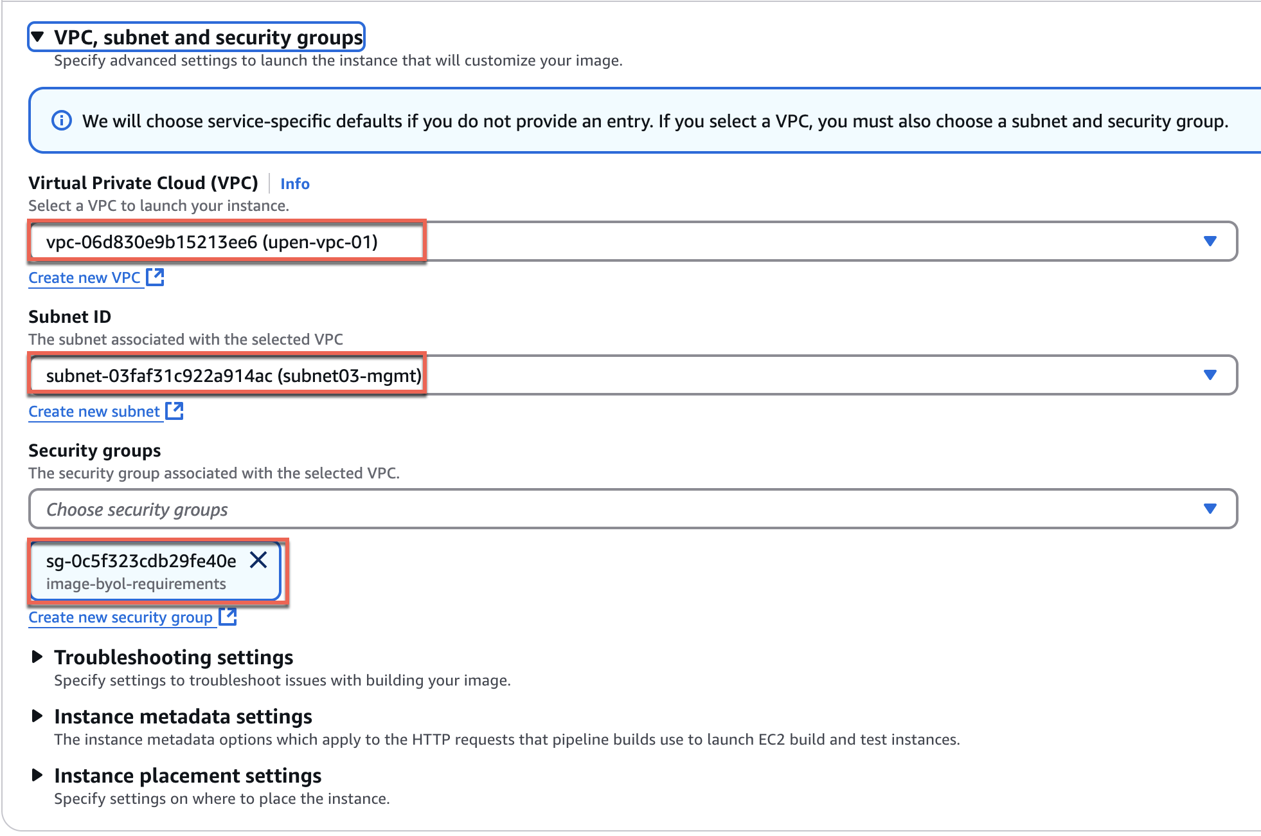Image resolution: width=1261 pixels, height=836 pixels.
Task: Click the Security groups heading
Action: [x=94, y=451]
